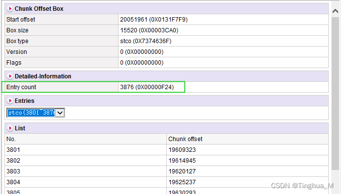Select the Flags label
The image size is (341, 194).
14,63
